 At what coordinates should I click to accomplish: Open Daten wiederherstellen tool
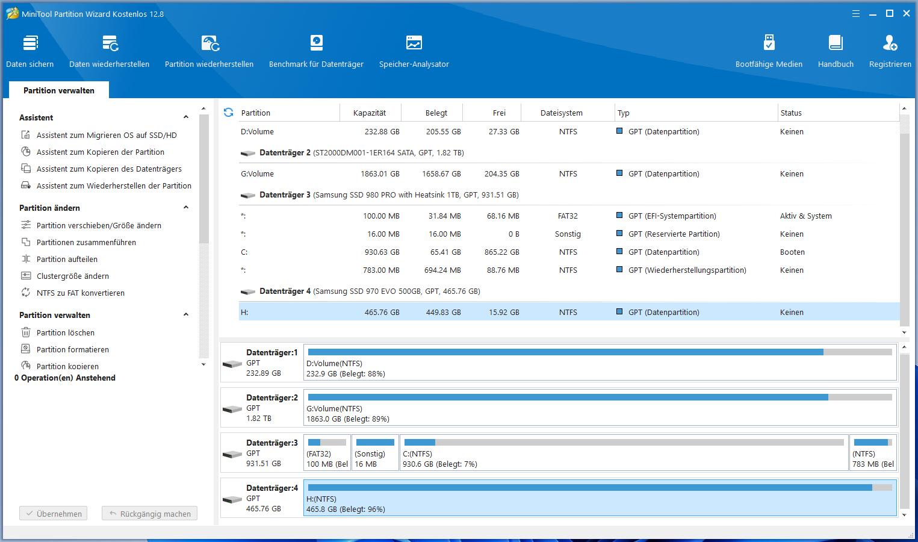(109, 52)
